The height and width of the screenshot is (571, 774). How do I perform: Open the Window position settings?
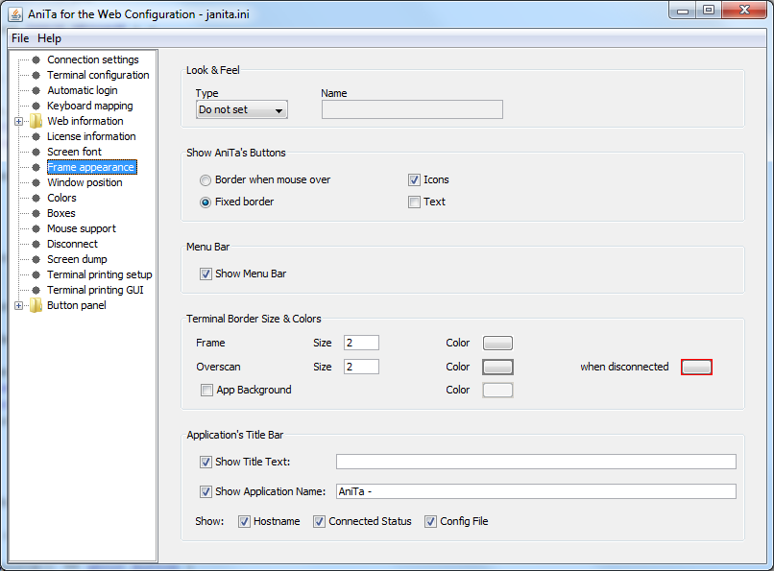coord(85,182)
